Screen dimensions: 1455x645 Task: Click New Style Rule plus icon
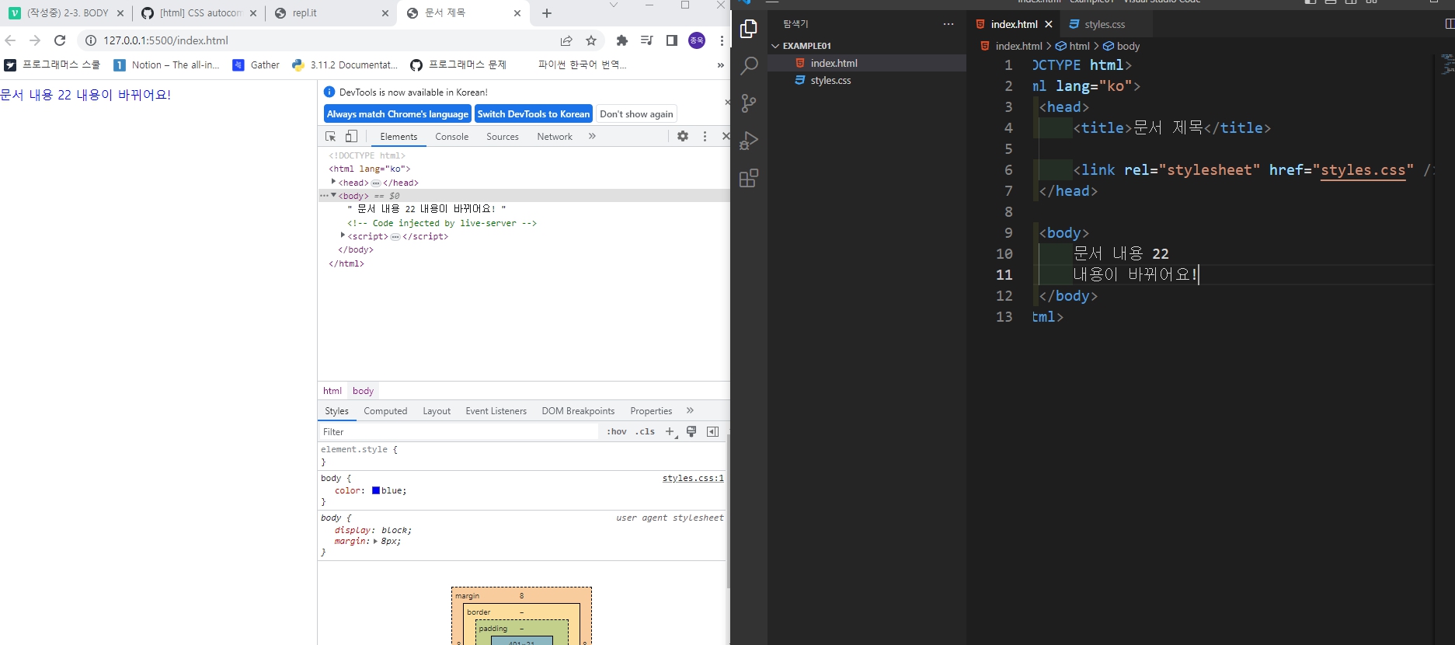tap(670, 431)
